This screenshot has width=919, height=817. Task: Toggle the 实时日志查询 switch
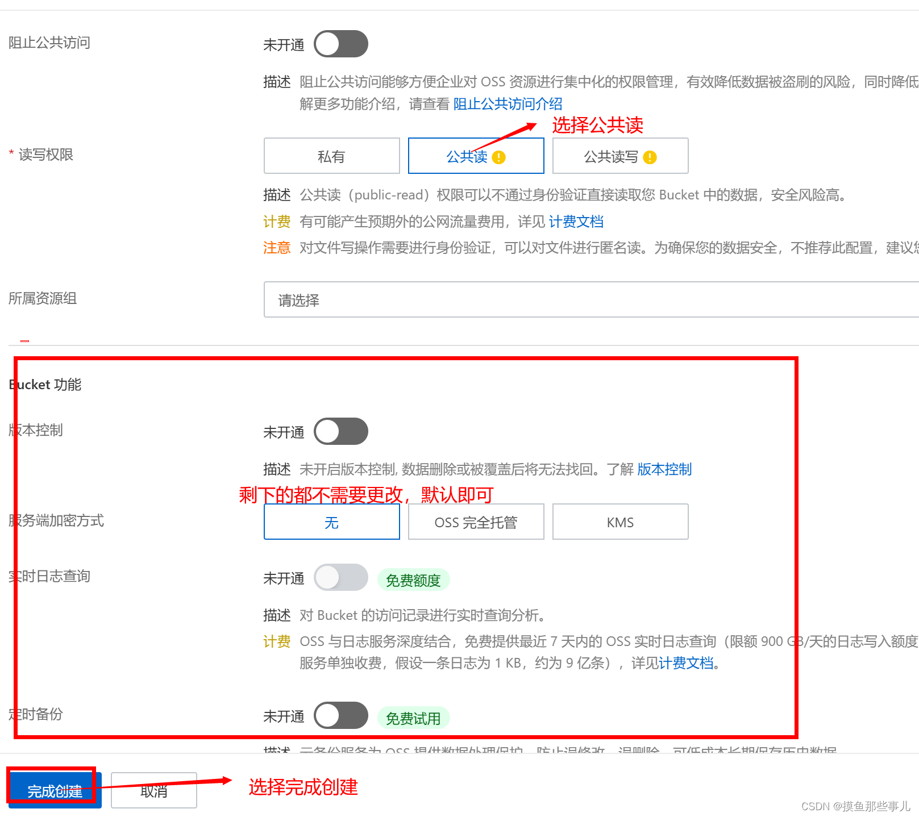(341, 577)
